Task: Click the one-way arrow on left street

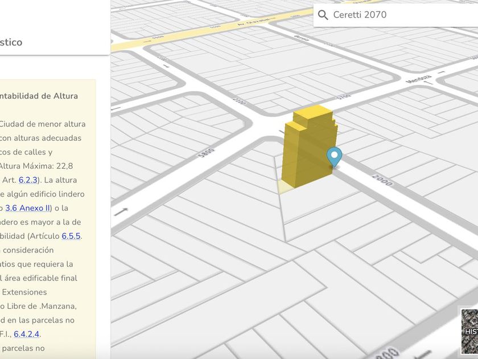Action: tap(121, 212)
